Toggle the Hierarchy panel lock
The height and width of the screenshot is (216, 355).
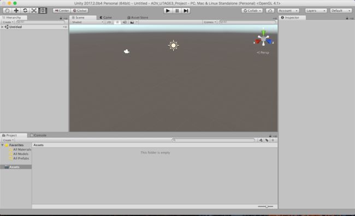coord(61,18)
